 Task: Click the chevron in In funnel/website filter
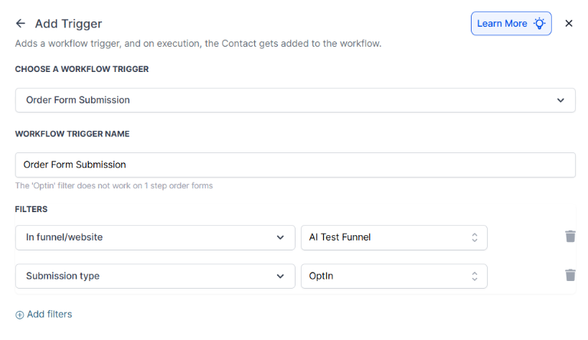(280, 237)
